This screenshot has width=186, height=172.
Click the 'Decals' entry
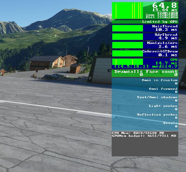coord(170,124)
